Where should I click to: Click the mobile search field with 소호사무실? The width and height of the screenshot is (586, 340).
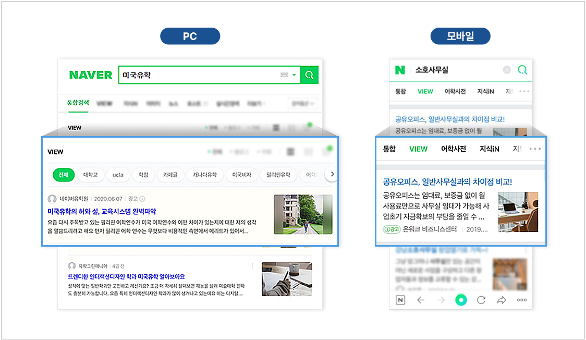457,70
